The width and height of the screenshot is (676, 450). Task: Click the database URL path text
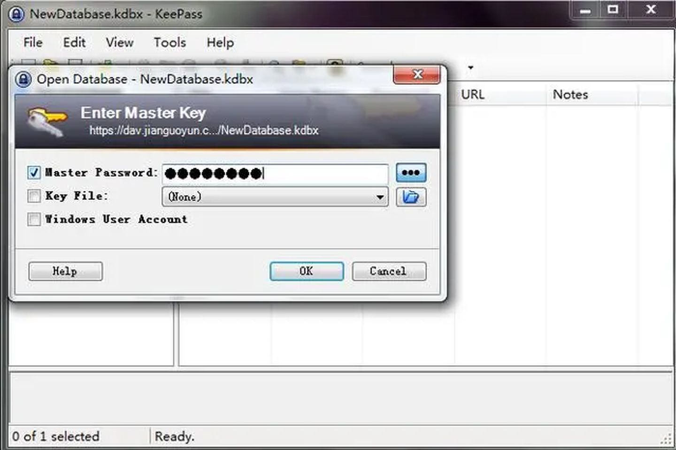(204, 130)
